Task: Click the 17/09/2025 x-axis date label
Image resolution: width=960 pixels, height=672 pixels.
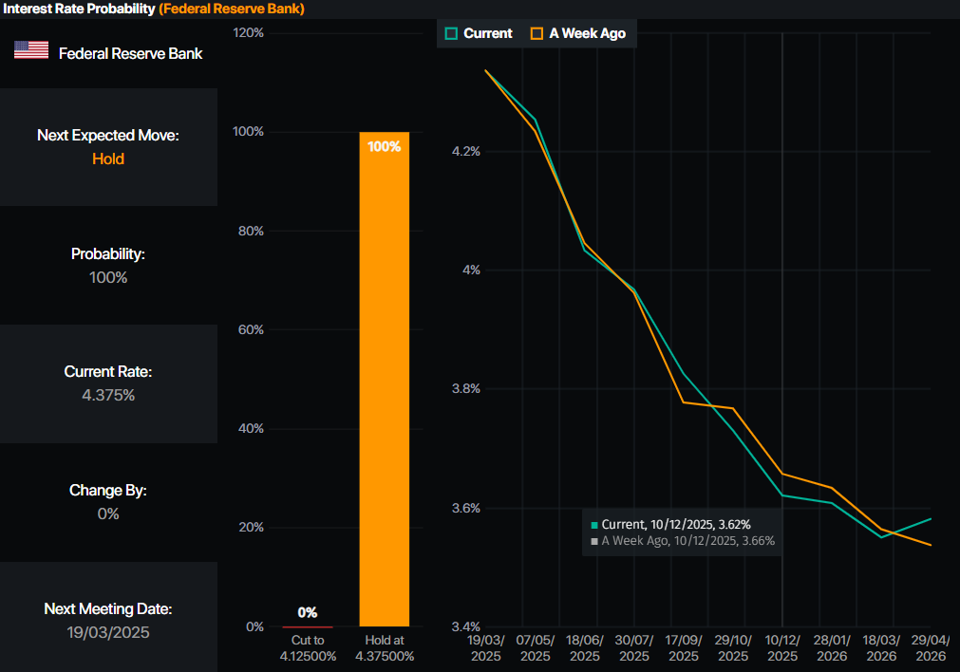Action: (684, 649)
